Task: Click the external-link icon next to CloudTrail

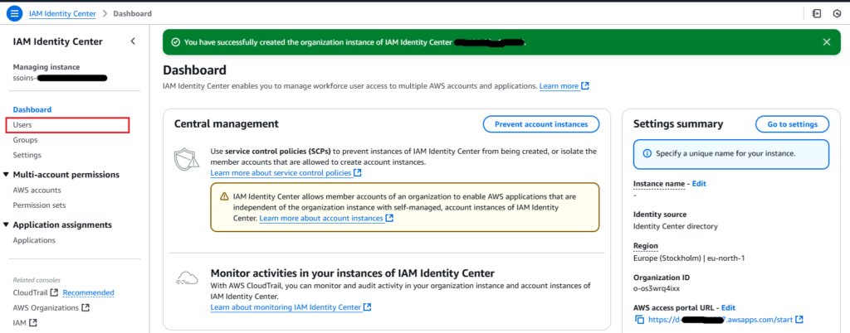Action: point(54,293)
